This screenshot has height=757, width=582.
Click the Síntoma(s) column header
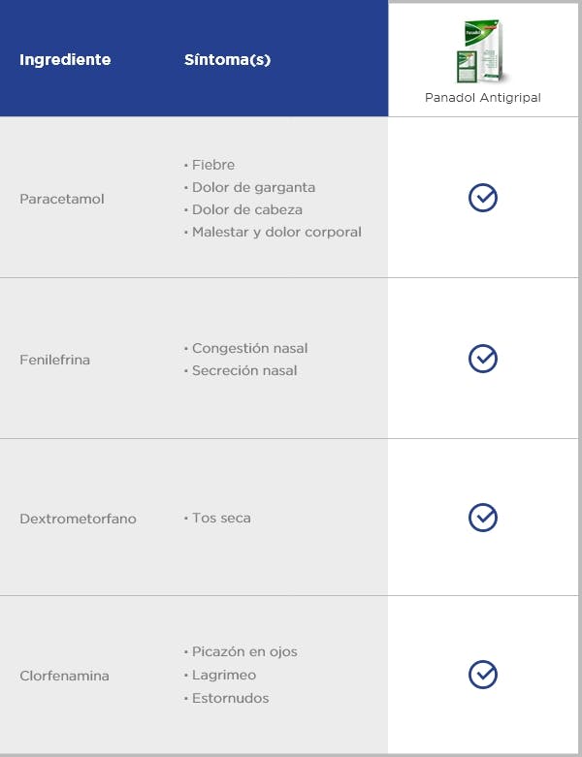228,59
